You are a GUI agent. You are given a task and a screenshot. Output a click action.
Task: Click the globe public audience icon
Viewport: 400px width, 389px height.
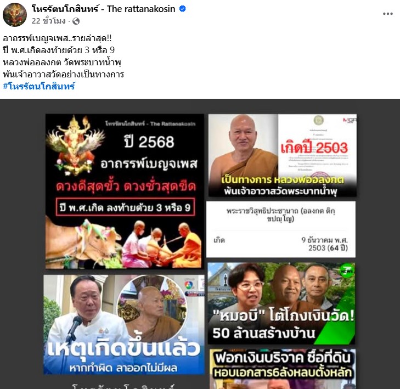click(x=76, y=21)
